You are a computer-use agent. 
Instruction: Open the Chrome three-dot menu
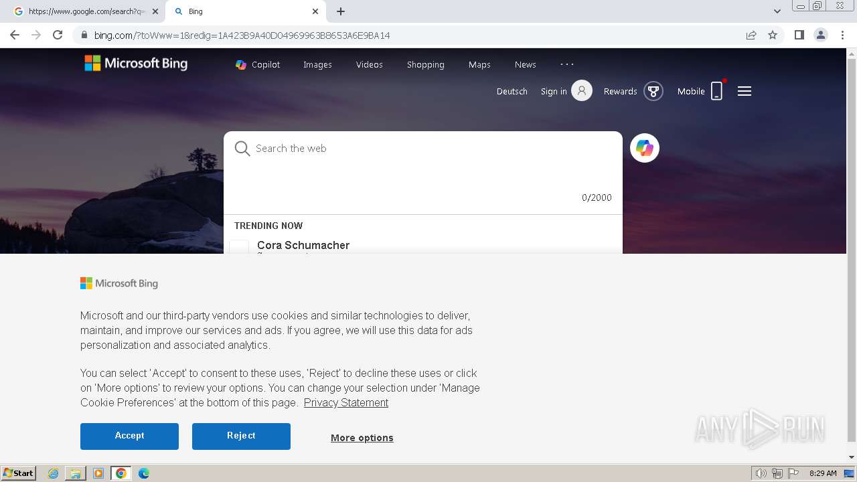pyautogui.click(x=843, y=35)
